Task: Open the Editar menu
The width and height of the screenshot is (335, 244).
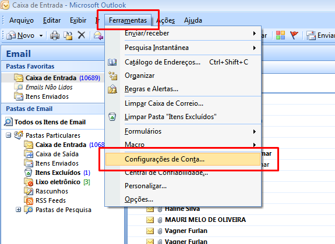Action: click(x=52, y=20)
